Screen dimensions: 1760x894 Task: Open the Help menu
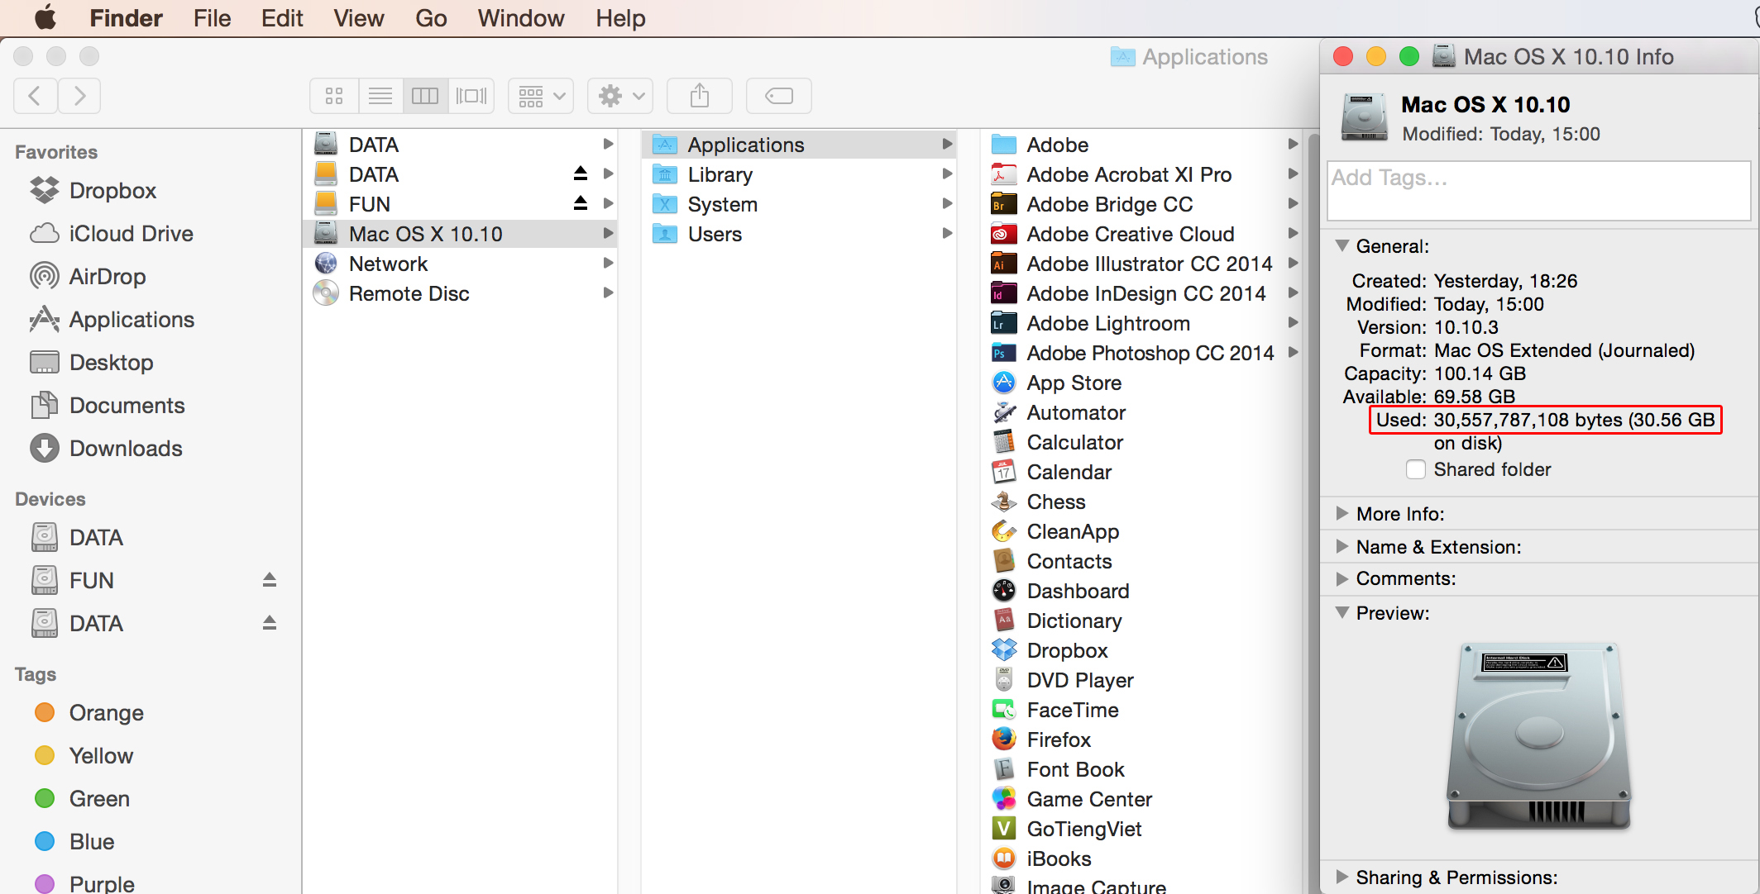[x=620, y=18]
